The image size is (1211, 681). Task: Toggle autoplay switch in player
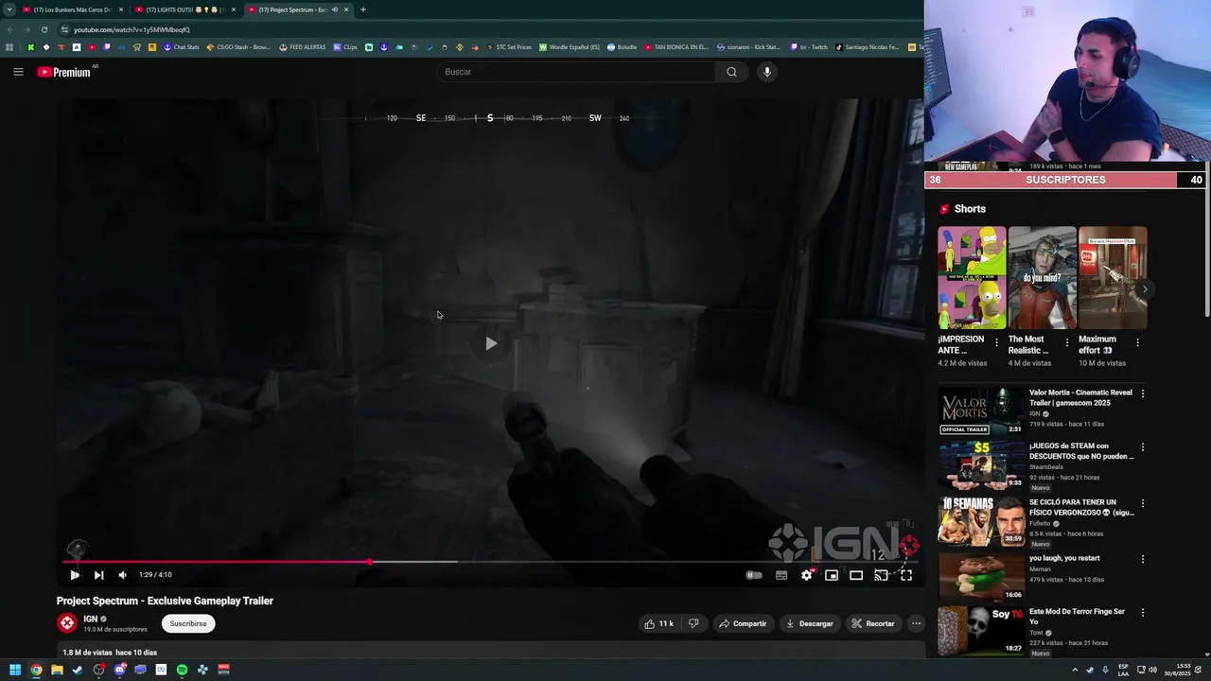(754, 575)
